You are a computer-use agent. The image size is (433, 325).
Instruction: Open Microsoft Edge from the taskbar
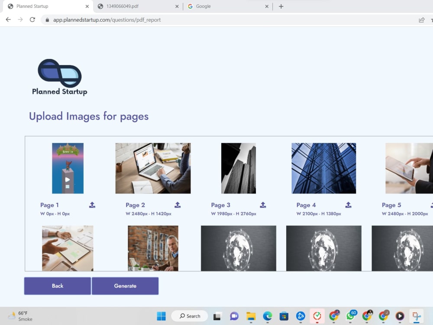pos(267,316)
